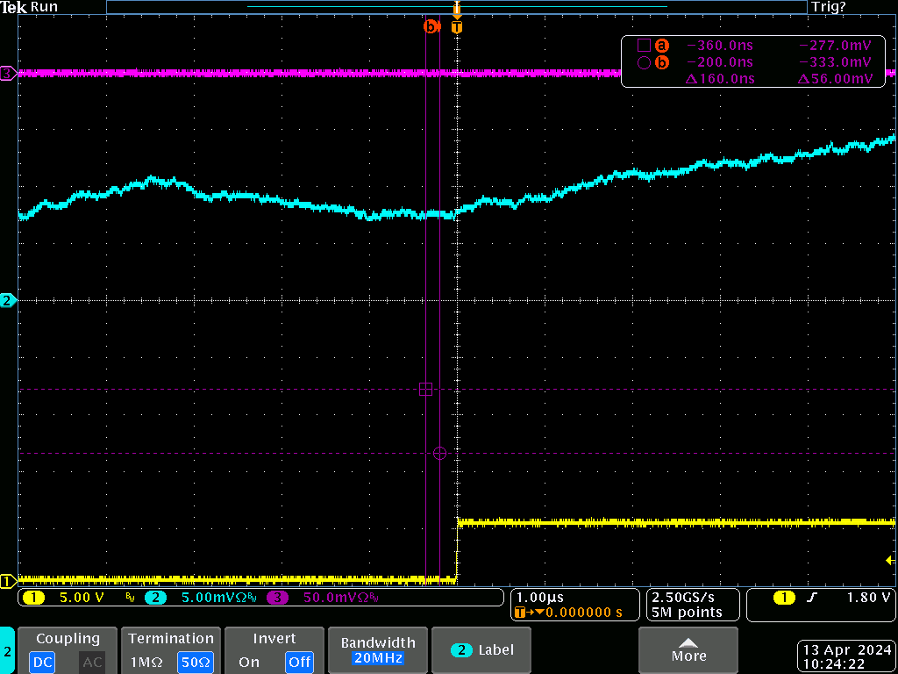Select 50Ω termination
Screen dimensions: 898x674
(196, 662)
